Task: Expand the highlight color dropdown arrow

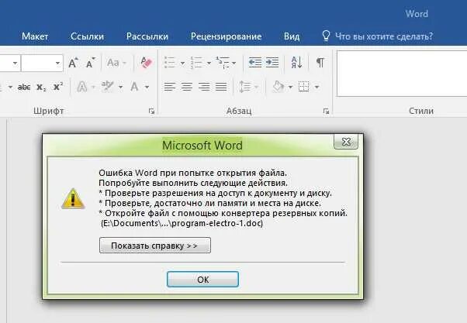Action: click(120, 88)
